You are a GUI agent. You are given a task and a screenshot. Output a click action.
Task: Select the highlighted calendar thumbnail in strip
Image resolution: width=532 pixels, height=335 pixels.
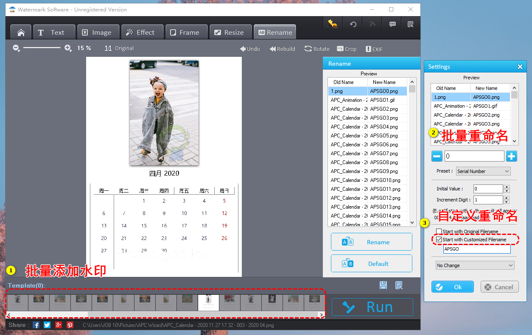[x=208, y=302]
